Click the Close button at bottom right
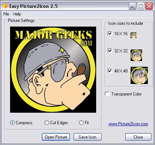Viewport: 155px width, 145px height. (138, 137)
